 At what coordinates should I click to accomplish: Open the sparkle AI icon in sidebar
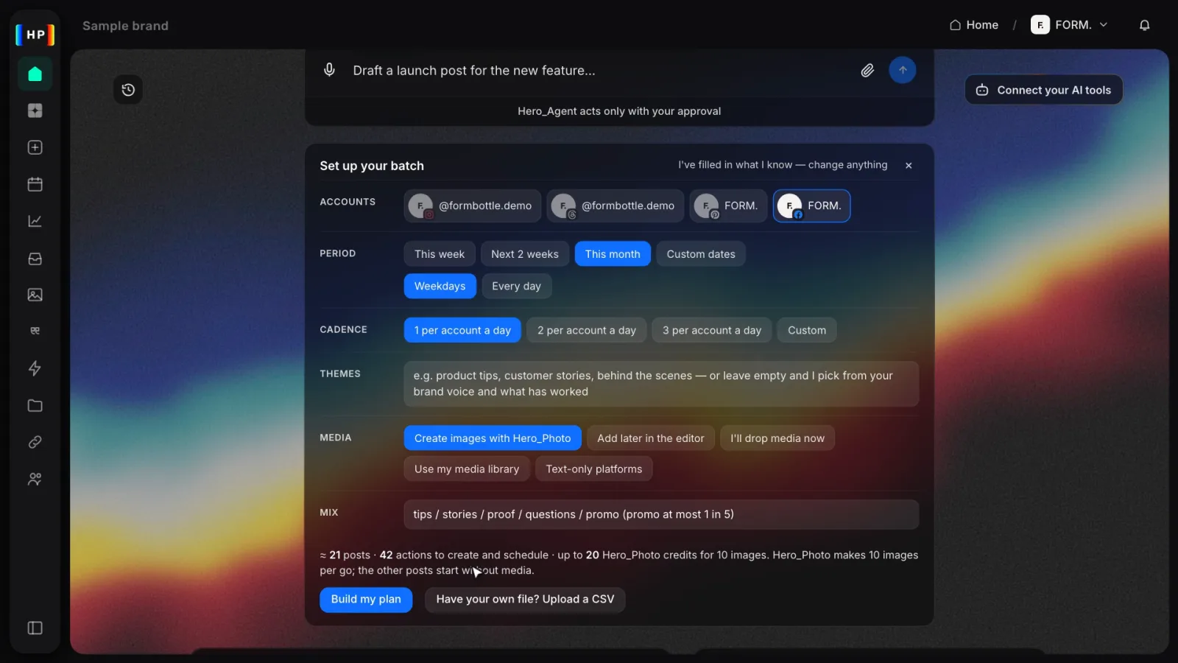35,110
